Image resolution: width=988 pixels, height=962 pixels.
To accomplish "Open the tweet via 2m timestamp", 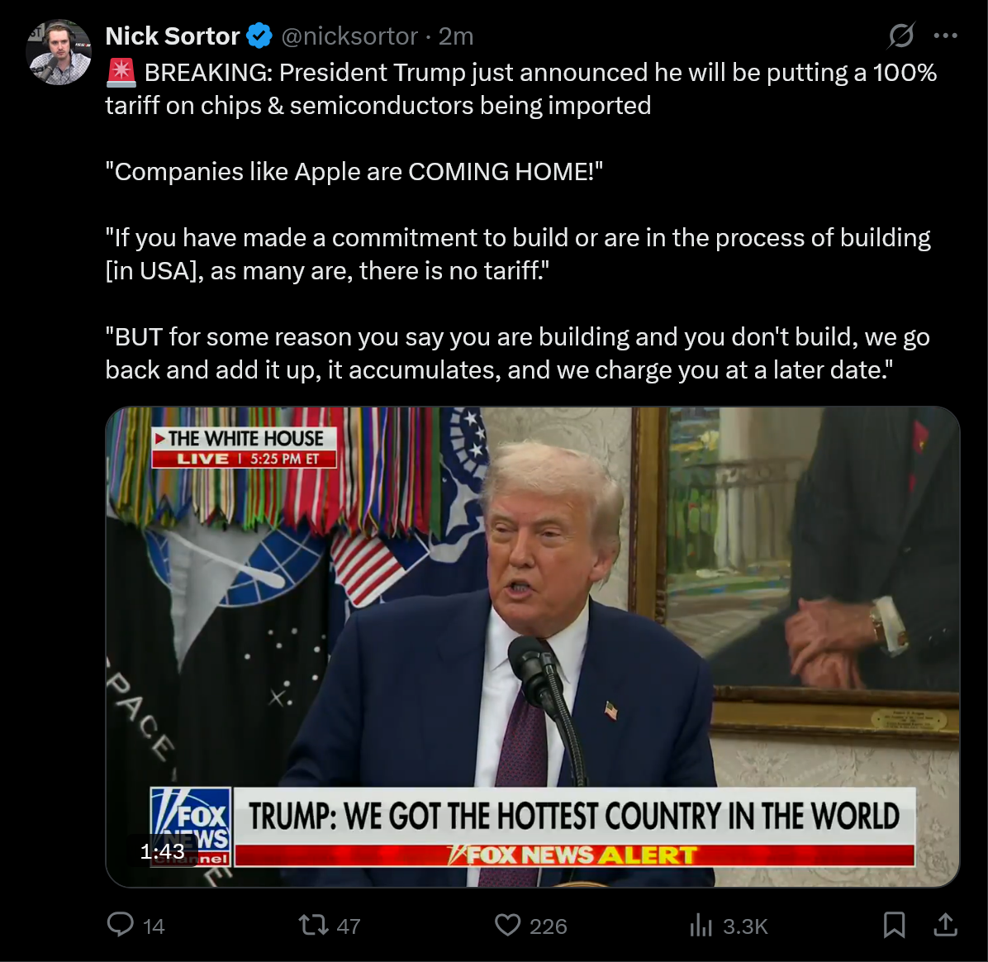I will (x=455, y=36).
